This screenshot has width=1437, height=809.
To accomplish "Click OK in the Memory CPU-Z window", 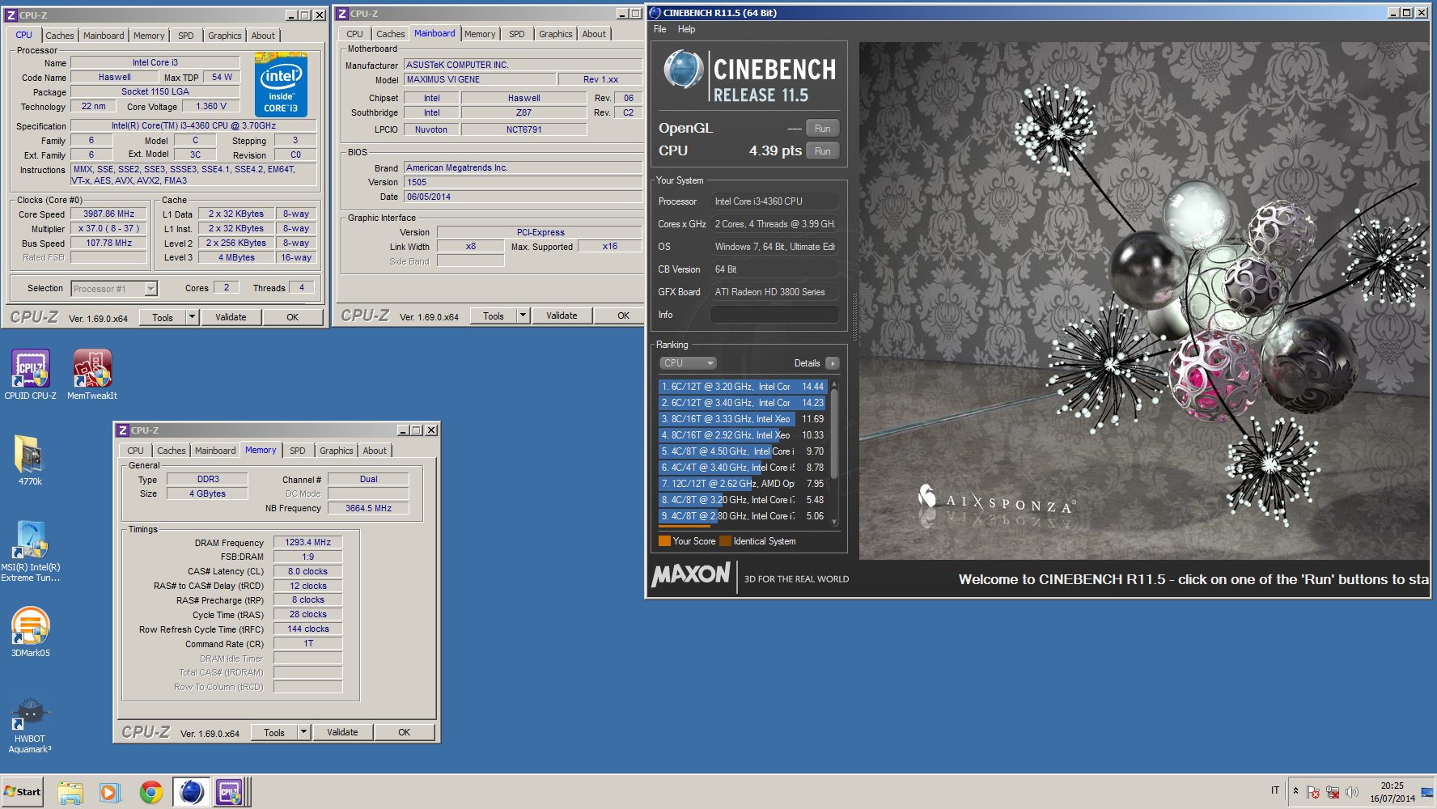I will [404, 732].
